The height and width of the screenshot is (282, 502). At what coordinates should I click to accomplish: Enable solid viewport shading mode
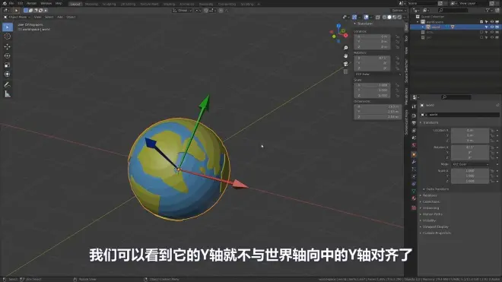tap(389, 17)
